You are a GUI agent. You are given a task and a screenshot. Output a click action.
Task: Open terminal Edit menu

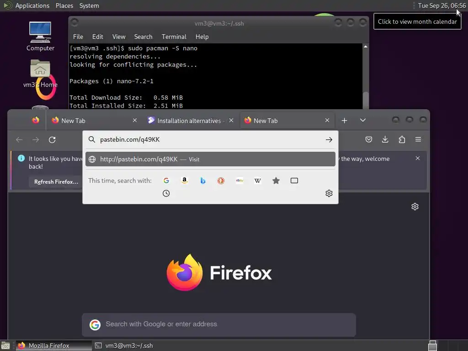(x=98, y=37)
